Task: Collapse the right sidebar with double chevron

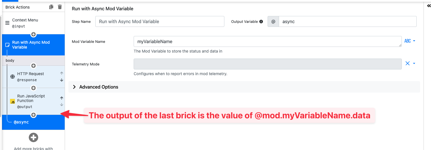Action: click(428, 6)
